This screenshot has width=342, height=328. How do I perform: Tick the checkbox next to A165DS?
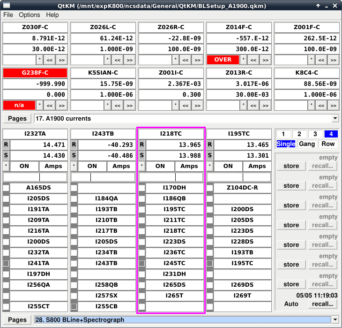6,188
